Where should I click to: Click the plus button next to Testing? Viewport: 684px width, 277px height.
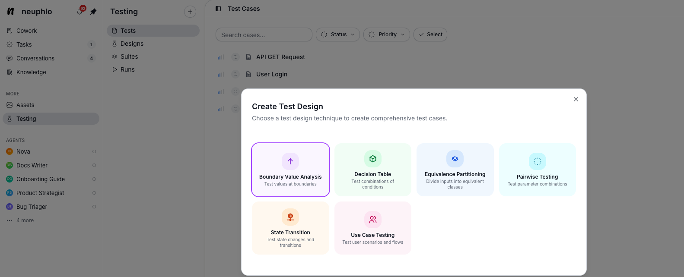coord(190,12)
